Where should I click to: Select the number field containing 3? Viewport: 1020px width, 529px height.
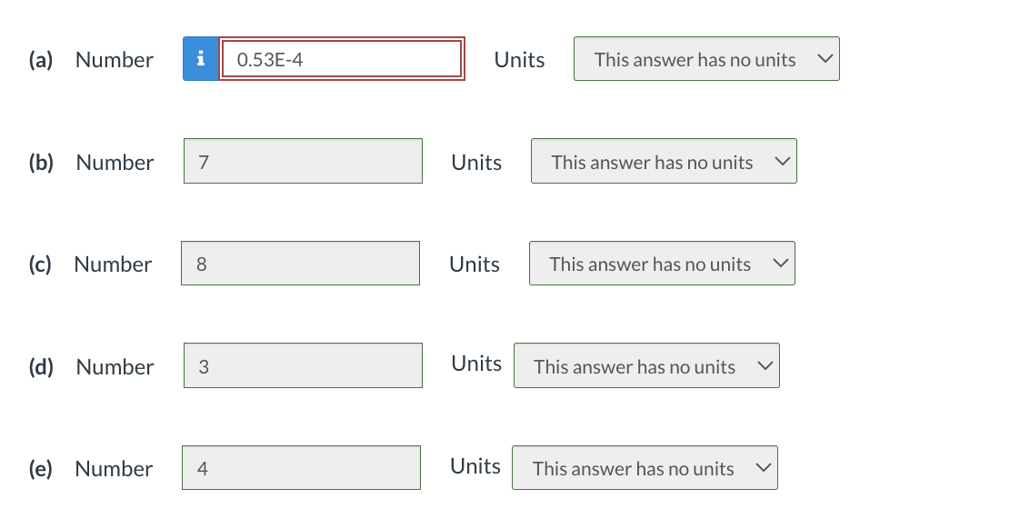tap(303, 365)
